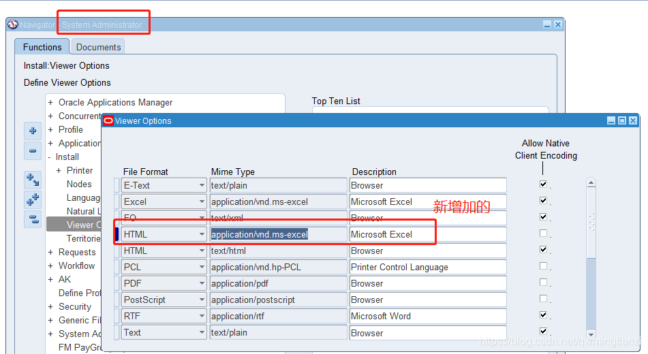Switch to the Documents tab
Viewport: 648px width, 354px height.
coord(98,47)
